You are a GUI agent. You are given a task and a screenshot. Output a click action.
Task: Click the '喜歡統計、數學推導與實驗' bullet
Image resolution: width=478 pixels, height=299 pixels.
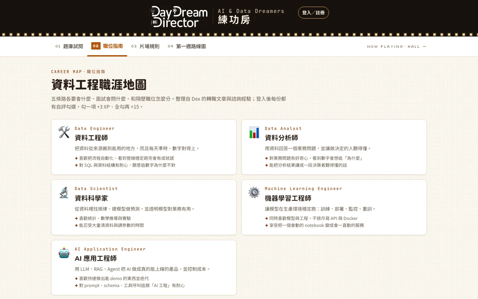pyautogui.click(x=103, y=218)
